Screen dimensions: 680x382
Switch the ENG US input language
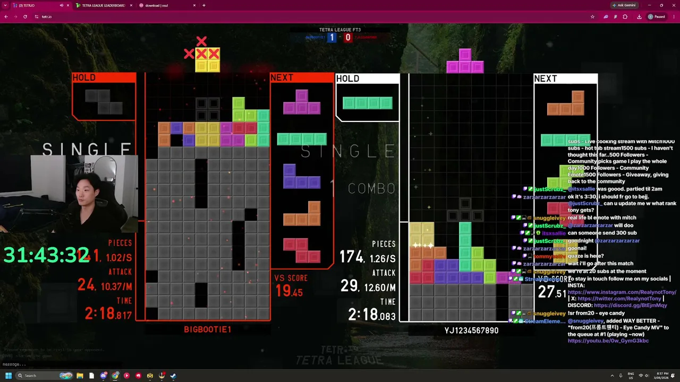pos(631,376)
